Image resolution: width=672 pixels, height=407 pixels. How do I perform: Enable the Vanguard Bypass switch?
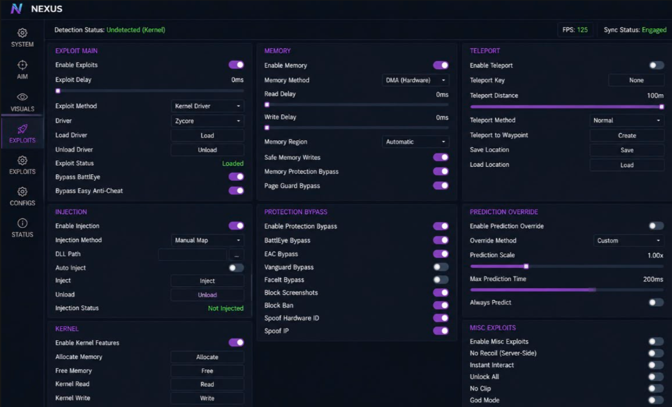(441, 267)
